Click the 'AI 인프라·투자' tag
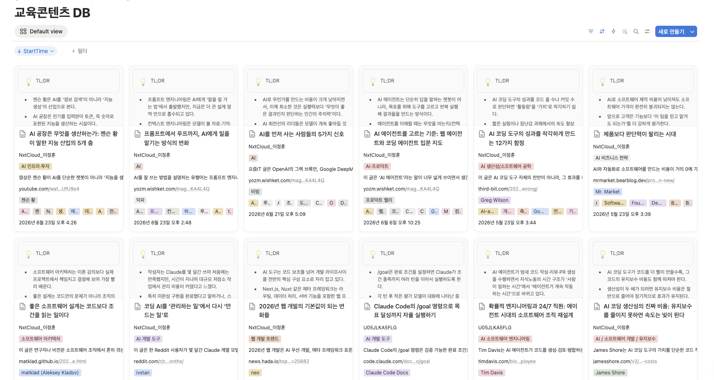 tap(35, 166)
